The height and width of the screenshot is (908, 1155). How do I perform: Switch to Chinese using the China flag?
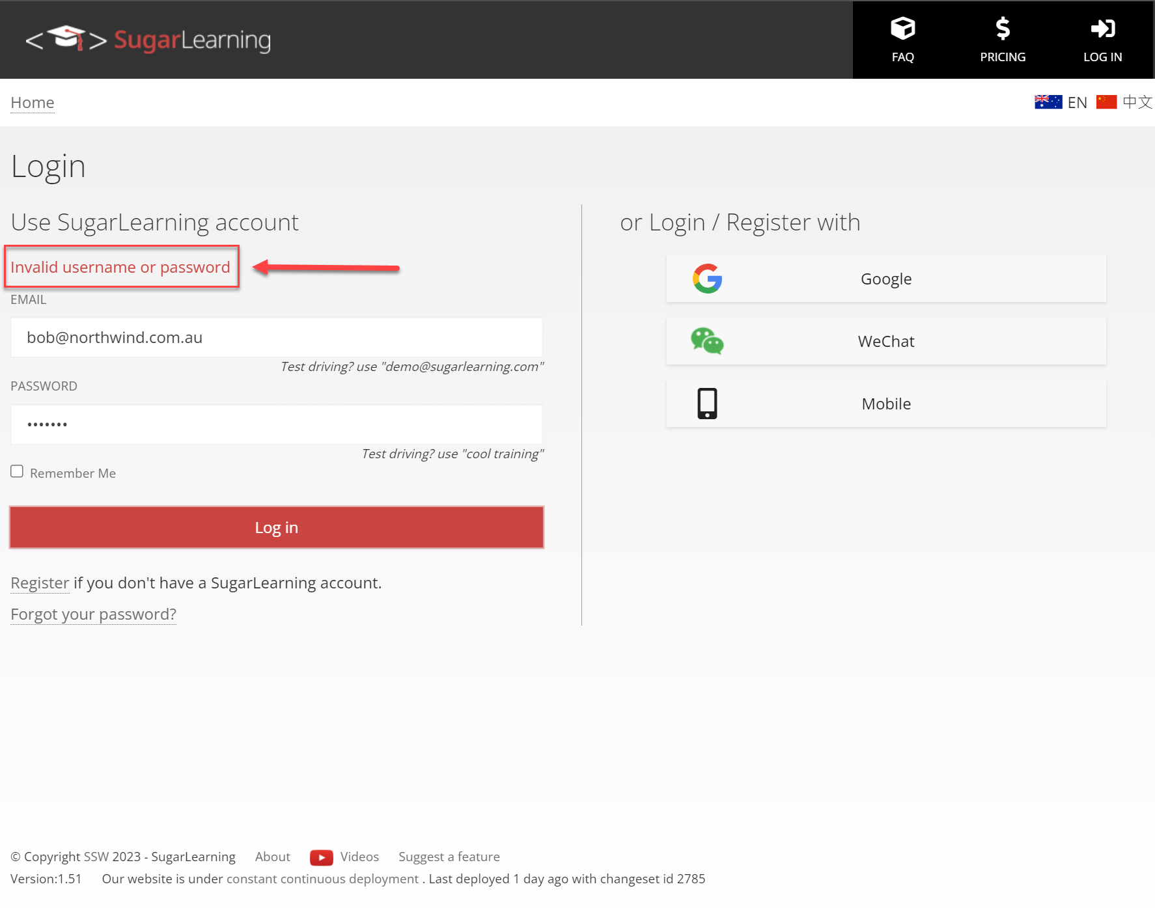[1106, 102]
